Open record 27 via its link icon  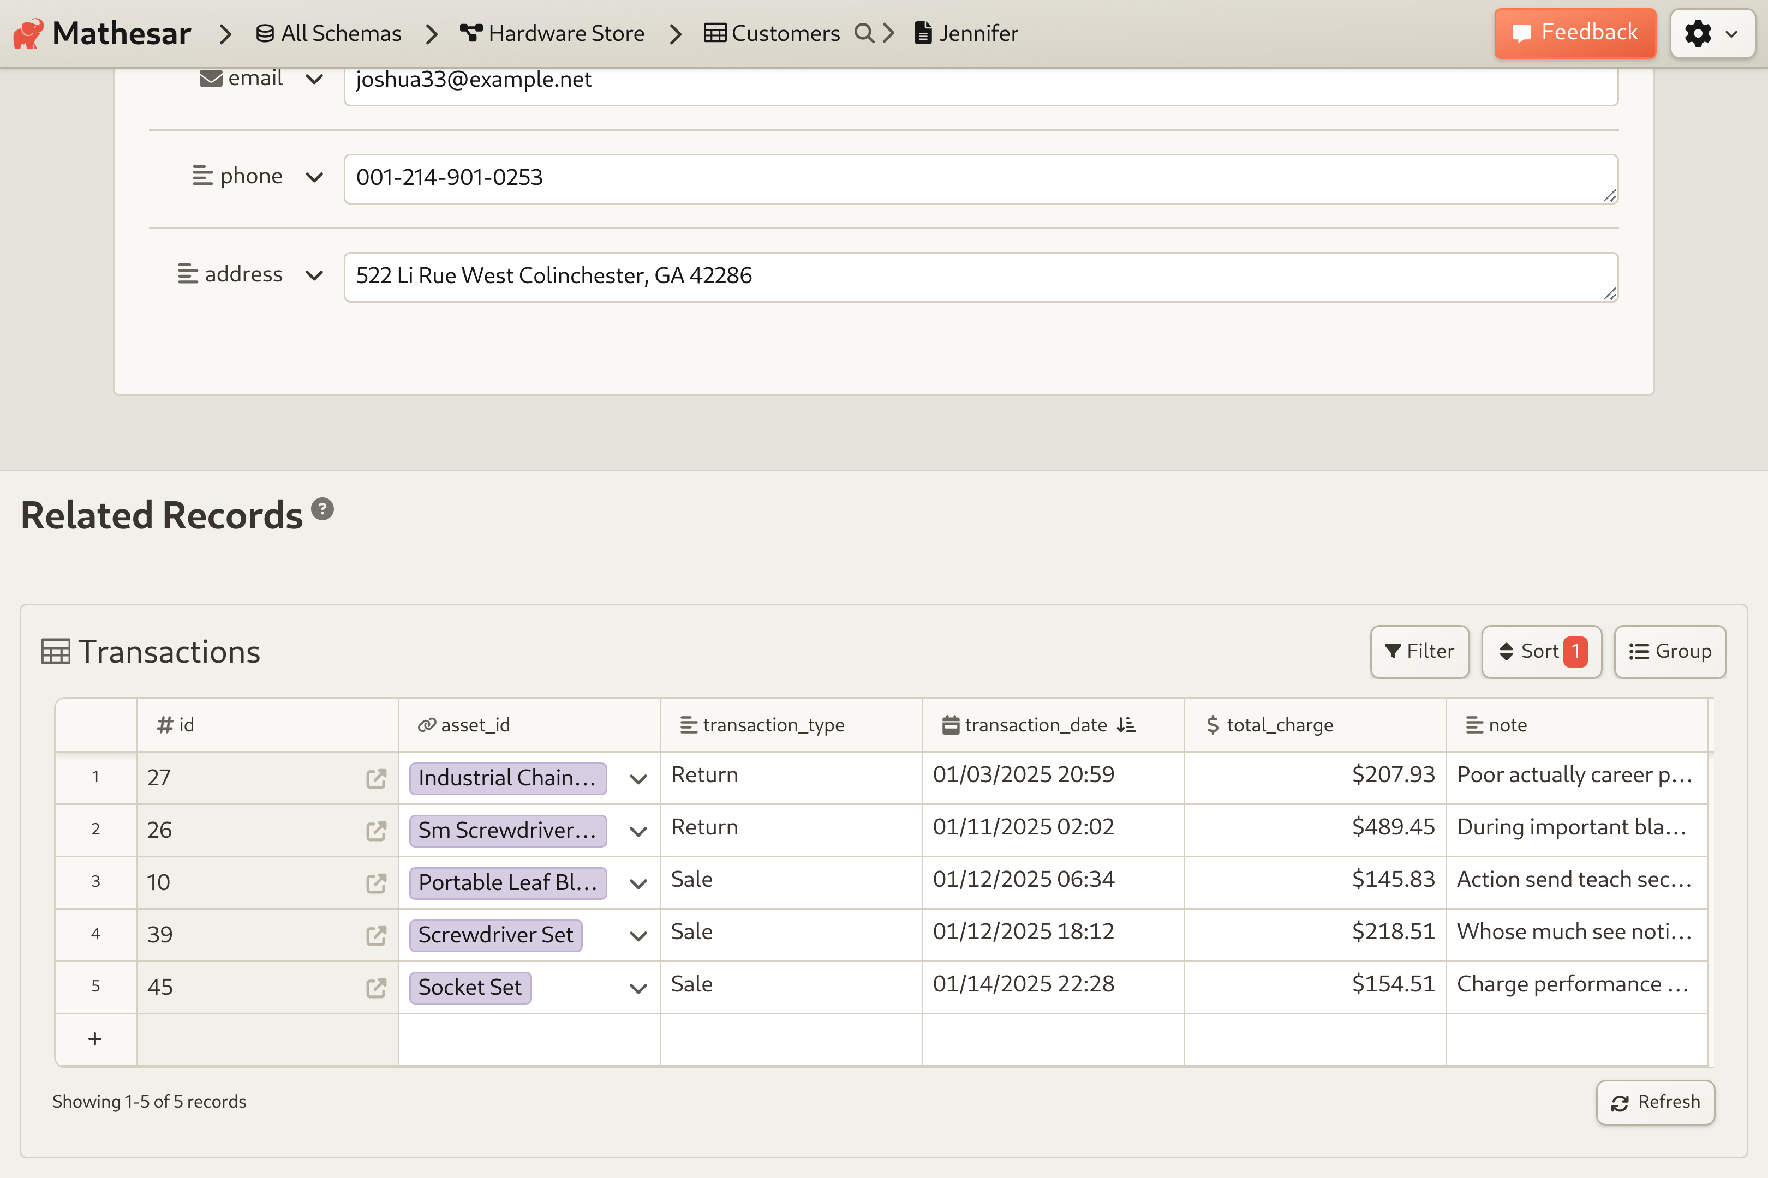click(376, 778)
